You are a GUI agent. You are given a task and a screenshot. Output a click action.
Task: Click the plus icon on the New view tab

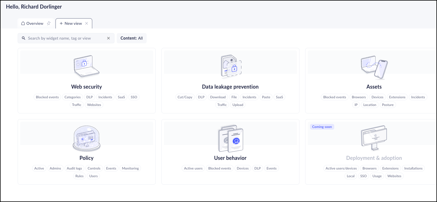click(61, 23)
